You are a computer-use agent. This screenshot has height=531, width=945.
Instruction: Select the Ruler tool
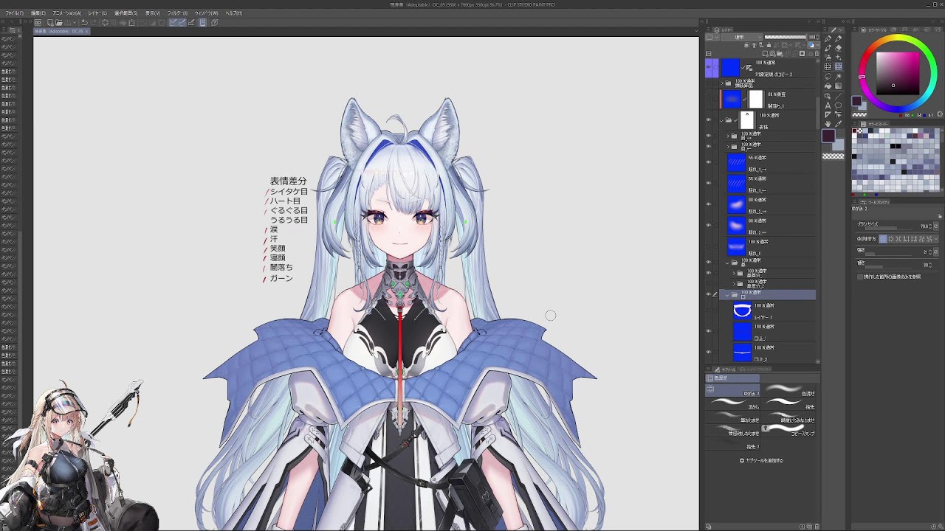[x=828, y=114]
